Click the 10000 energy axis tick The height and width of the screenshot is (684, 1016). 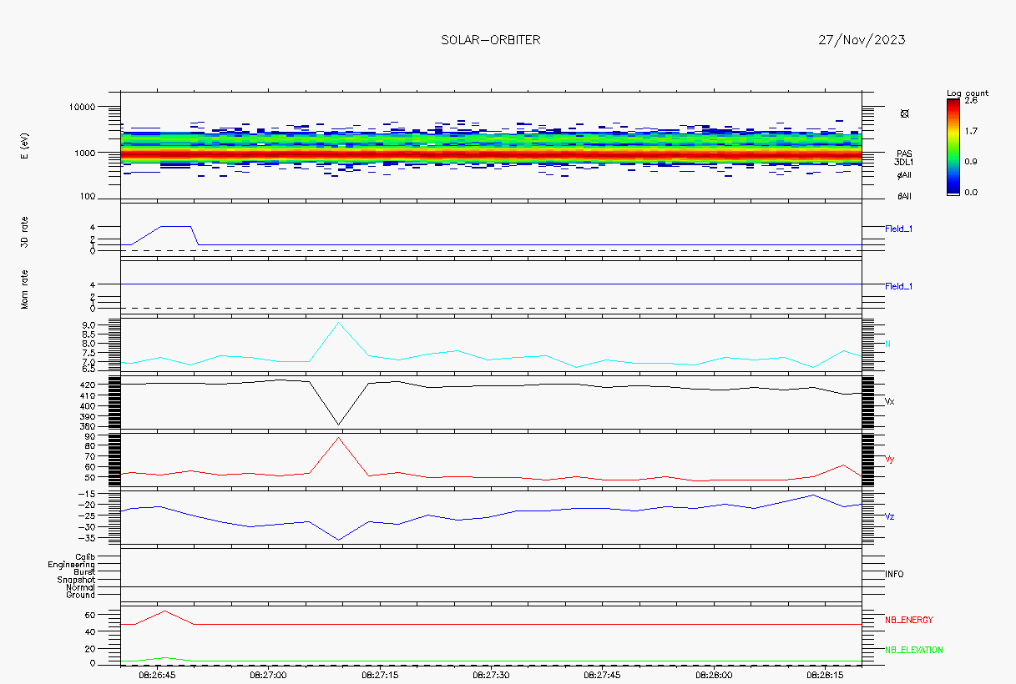[83, 107]
